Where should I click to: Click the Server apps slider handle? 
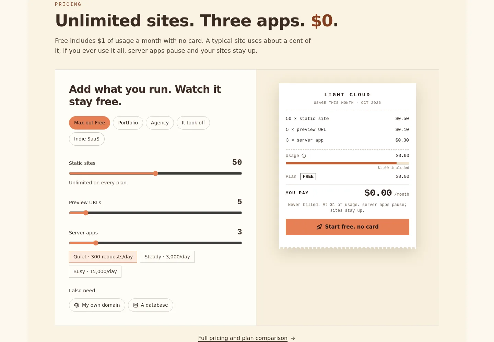96,243
